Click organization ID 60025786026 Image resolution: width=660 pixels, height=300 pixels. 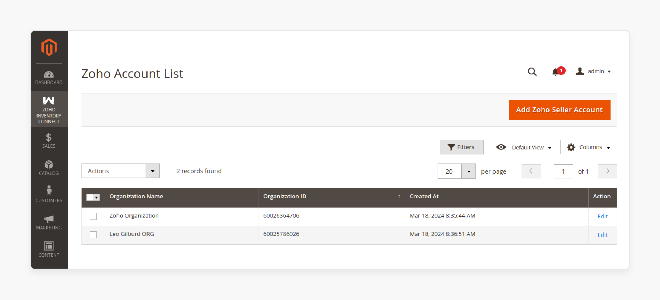281,234
